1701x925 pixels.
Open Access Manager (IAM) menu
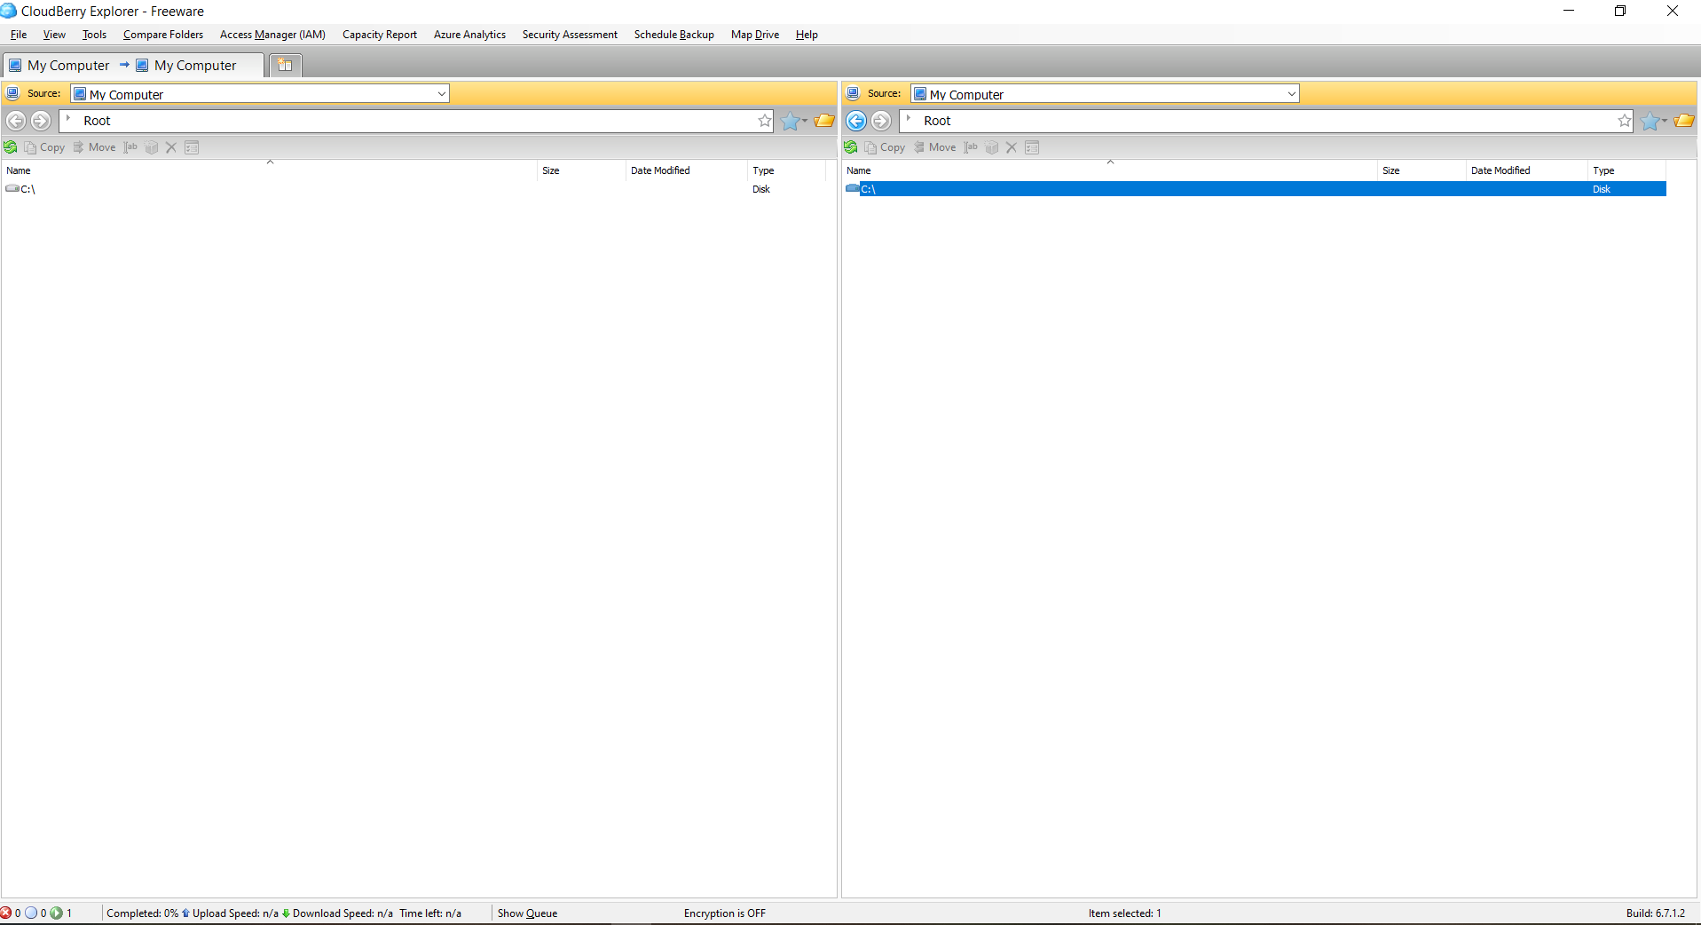pyautogui.click(x=272, y=35)
